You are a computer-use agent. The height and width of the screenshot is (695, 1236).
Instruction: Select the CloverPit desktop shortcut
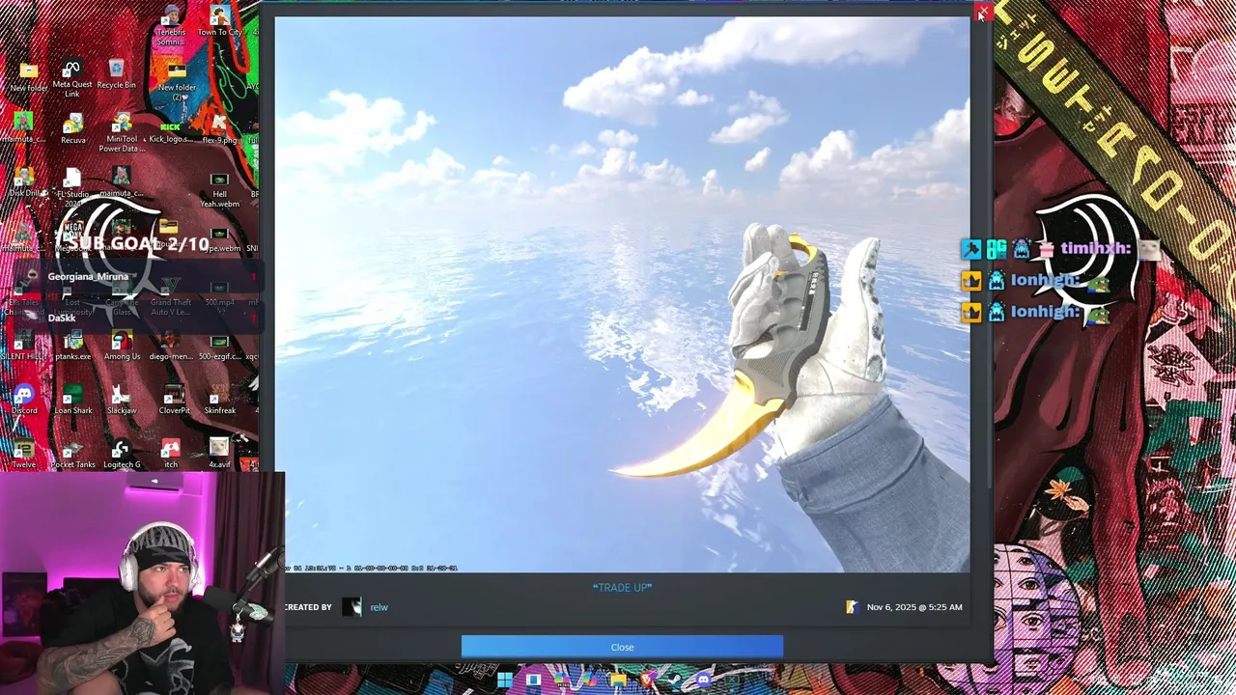coord(174,400)
